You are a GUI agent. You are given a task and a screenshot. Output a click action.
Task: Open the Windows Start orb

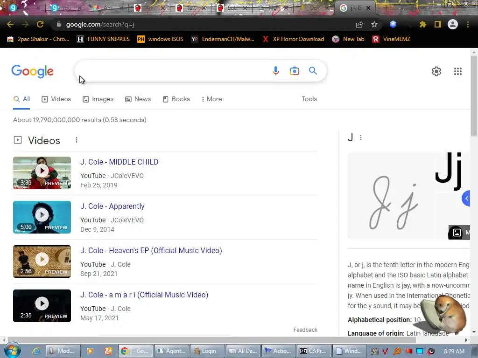point(12,351)
